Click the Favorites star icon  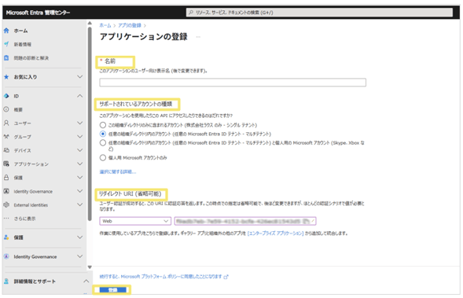pos(6,77)
